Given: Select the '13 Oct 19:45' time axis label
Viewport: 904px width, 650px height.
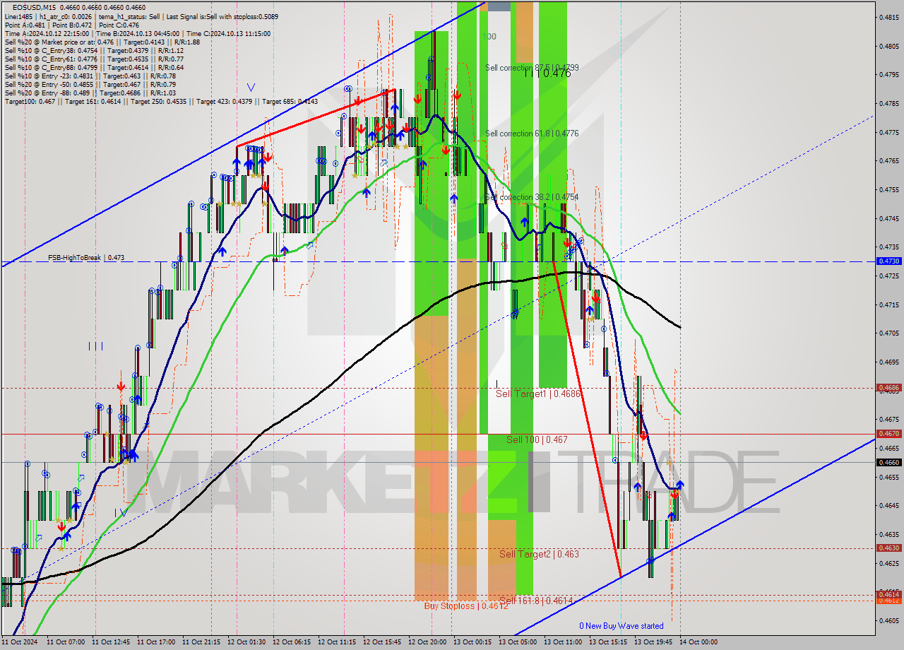Looking at the screenshot, I should coord(653,643).
